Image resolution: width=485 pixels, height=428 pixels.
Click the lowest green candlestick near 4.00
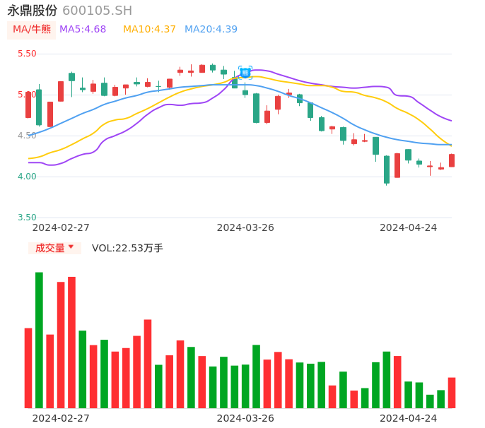tap(387, 170)
